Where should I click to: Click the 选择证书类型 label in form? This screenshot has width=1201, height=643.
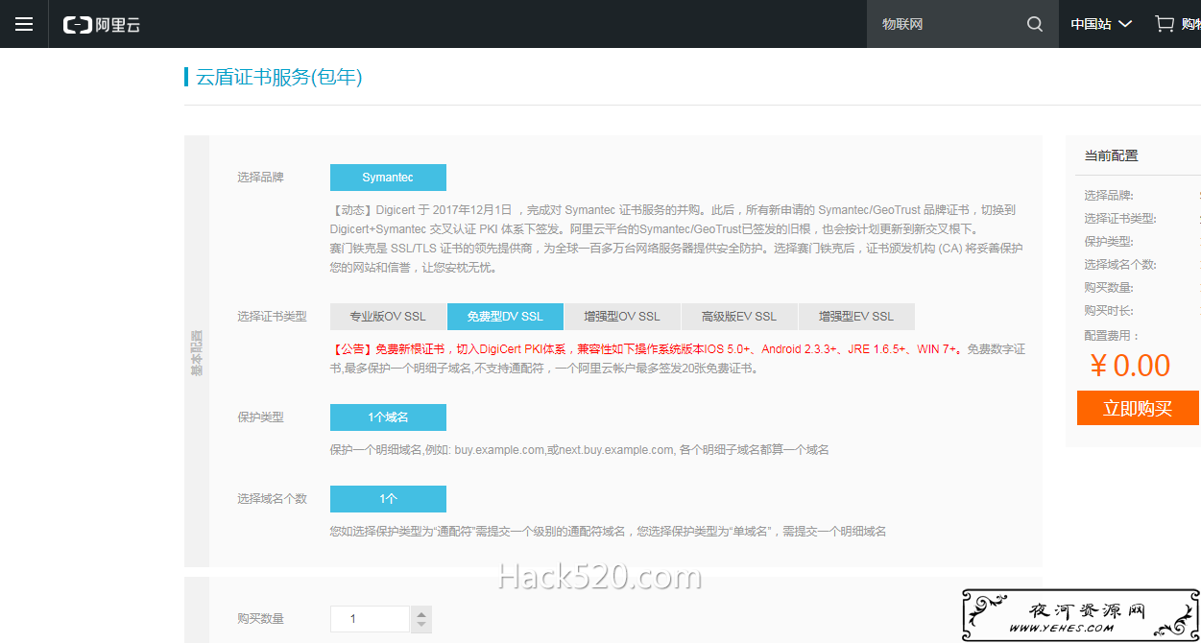(x=272, y=317)
